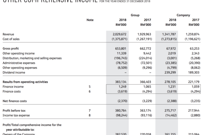Click the Company column heading

[x=183, y=15]
